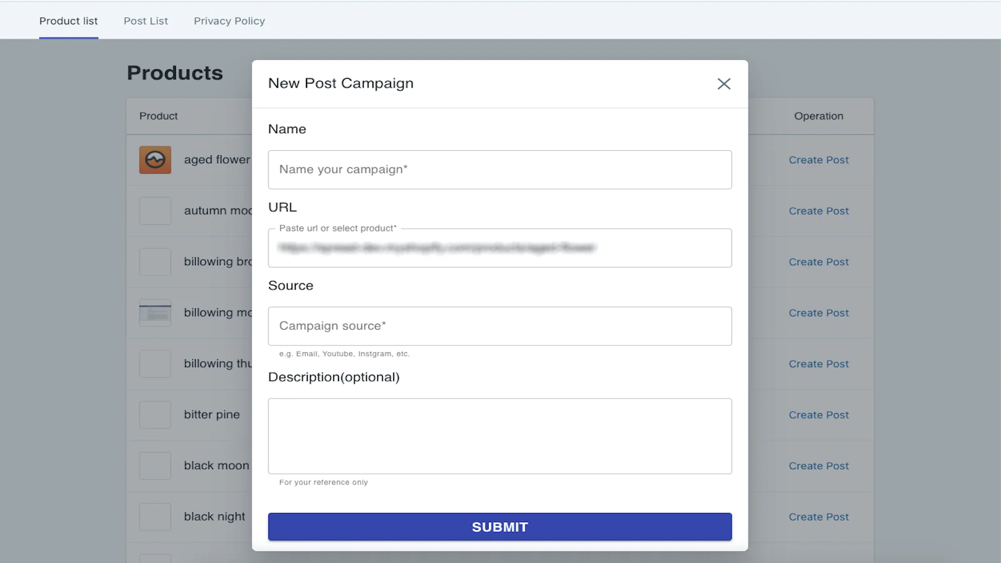Click the black moon empty thumbnail
Viewport: 1001px width, 563px height.
click(x=155, y=466)
